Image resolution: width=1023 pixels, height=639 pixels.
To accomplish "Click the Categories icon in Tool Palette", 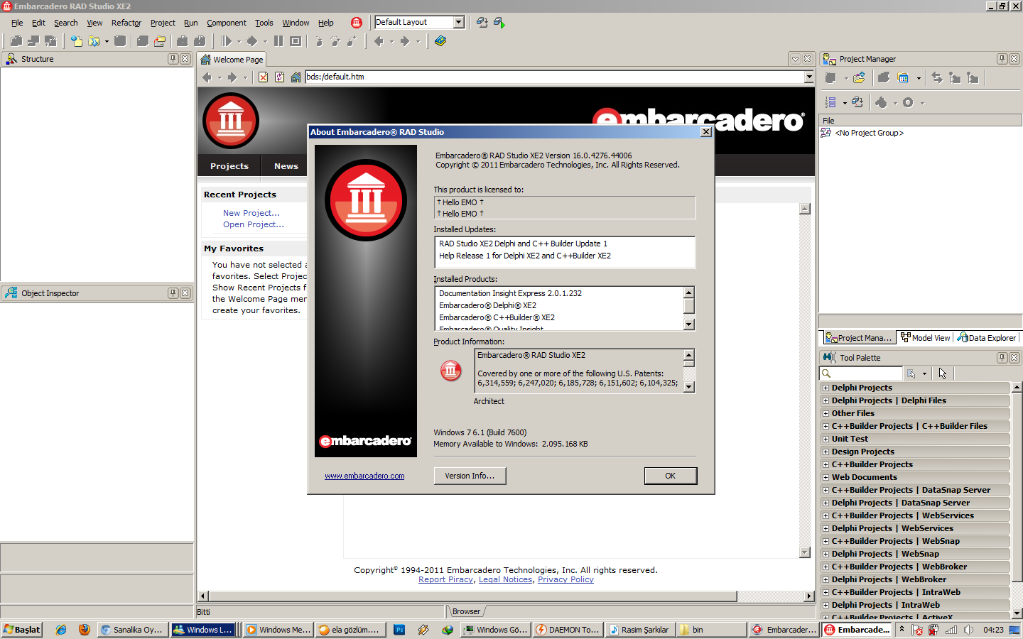I will coord(911,373).
